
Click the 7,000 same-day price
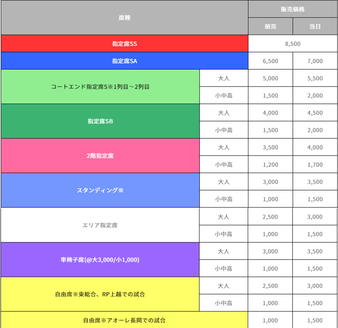coord(315,61)
